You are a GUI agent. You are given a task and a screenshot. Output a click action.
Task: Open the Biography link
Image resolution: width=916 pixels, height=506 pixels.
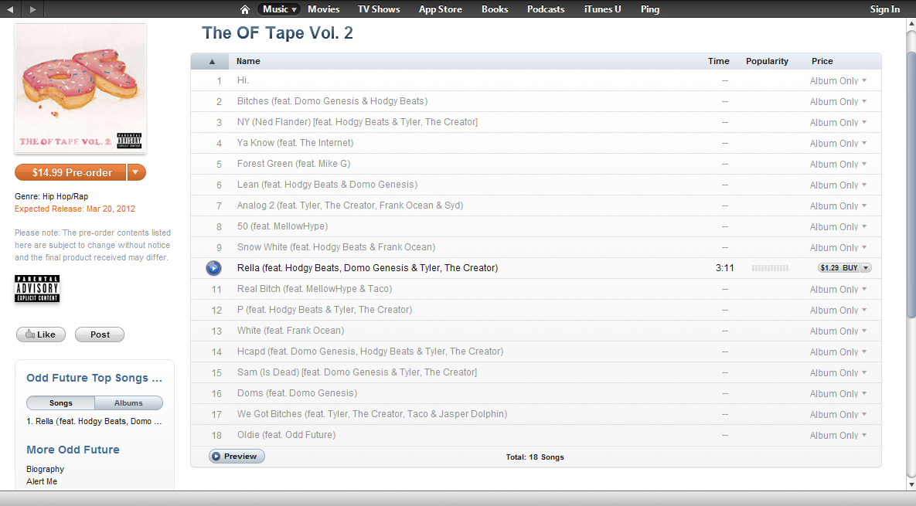tap(45, 469)
